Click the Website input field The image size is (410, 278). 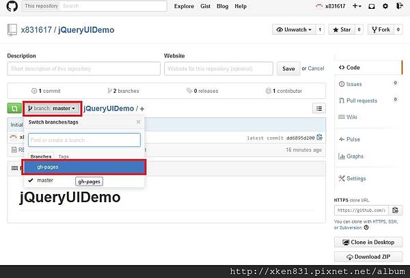[x=219, y=69]
